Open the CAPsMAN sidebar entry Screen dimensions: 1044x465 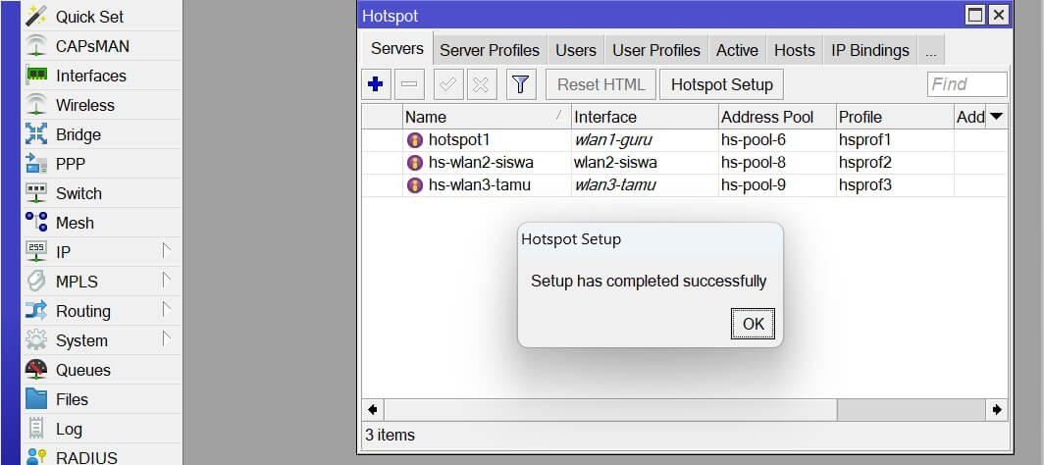(92, 46)
